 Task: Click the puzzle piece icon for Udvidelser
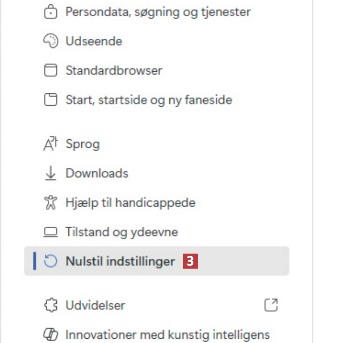pyautogui.click(x=51, y=306)
